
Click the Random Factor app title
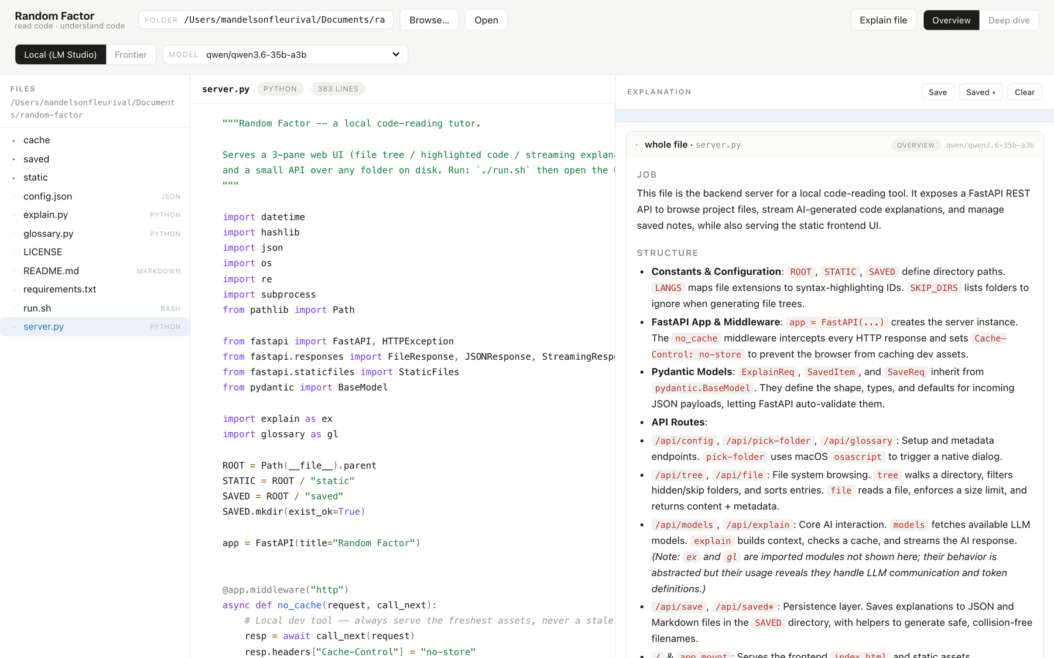tap(54, 16)
